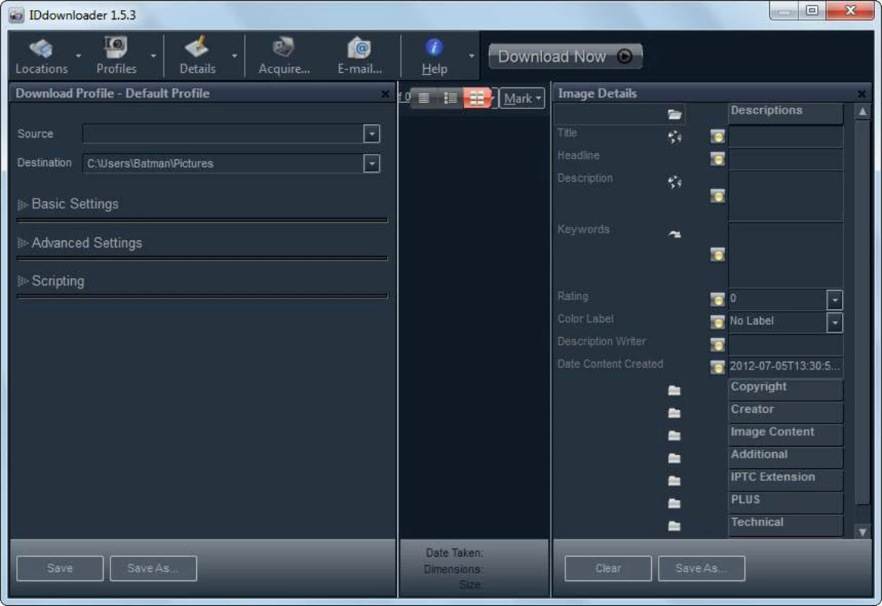Viewport: 882px width, 606px height.
Task: Open the Details toolbar icon
Action: (197, 48)
